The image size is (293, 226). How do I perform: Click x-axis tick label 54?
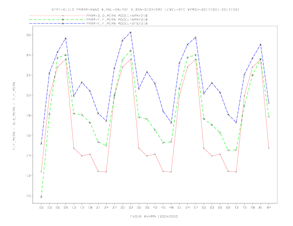pos(188,208)
